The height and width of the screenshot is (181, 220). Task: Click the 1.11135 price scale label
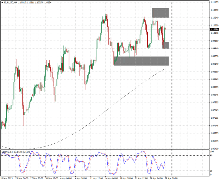coord(214,2)
